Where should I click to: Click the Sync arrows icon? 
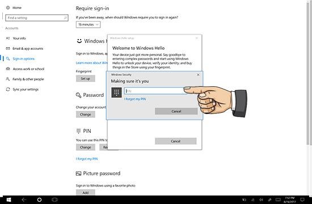pos(8,90)
